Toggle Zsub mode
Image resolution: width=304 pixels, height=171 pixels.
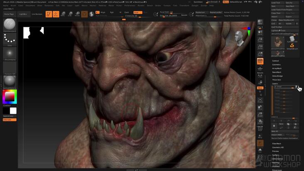coord(137,12)
